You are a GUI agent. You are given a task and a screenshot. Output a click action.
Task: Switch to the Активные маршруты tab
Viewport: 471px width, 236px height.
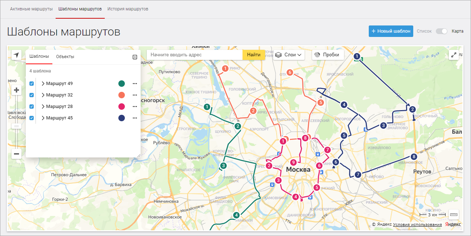31,9
